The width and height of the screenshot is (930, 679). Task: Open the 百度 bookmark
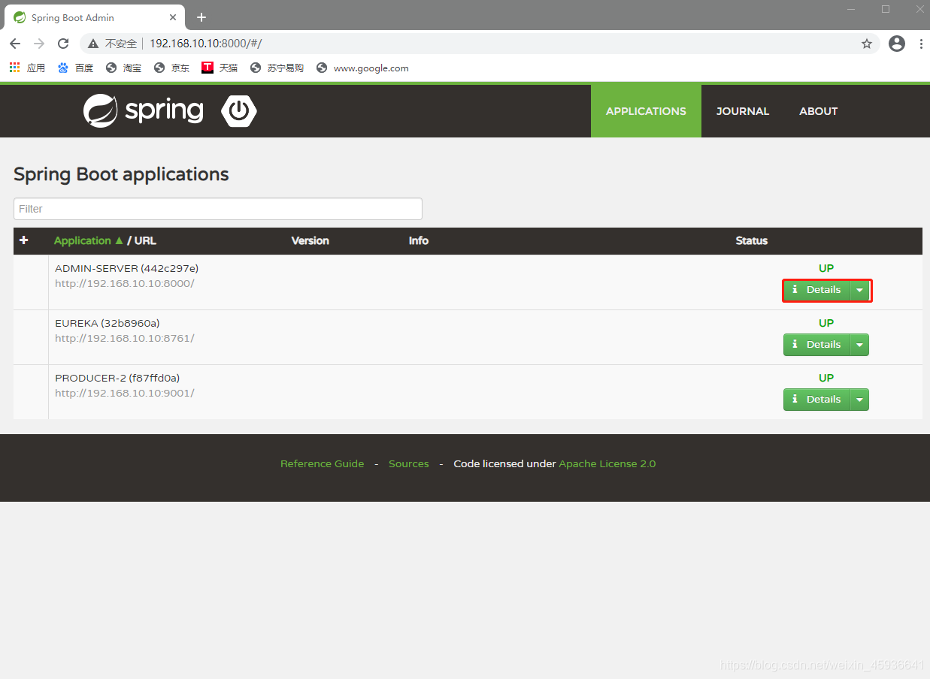coord(75,68)
